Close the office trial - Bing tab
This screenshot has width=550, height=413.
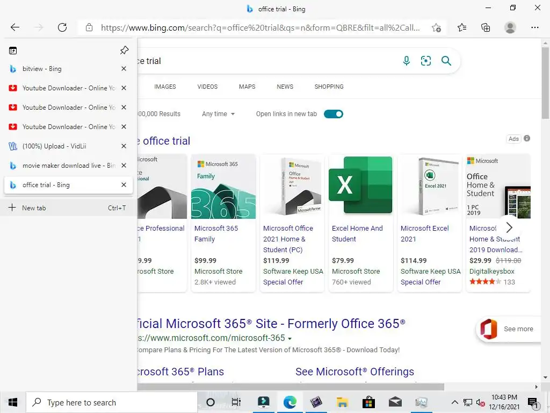coord(124,185)
